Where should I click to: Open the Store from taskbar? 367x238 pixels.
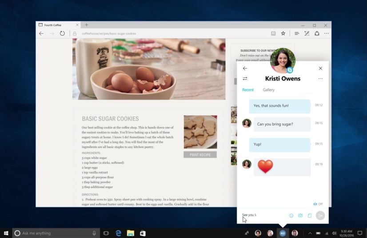pos(143,233)
